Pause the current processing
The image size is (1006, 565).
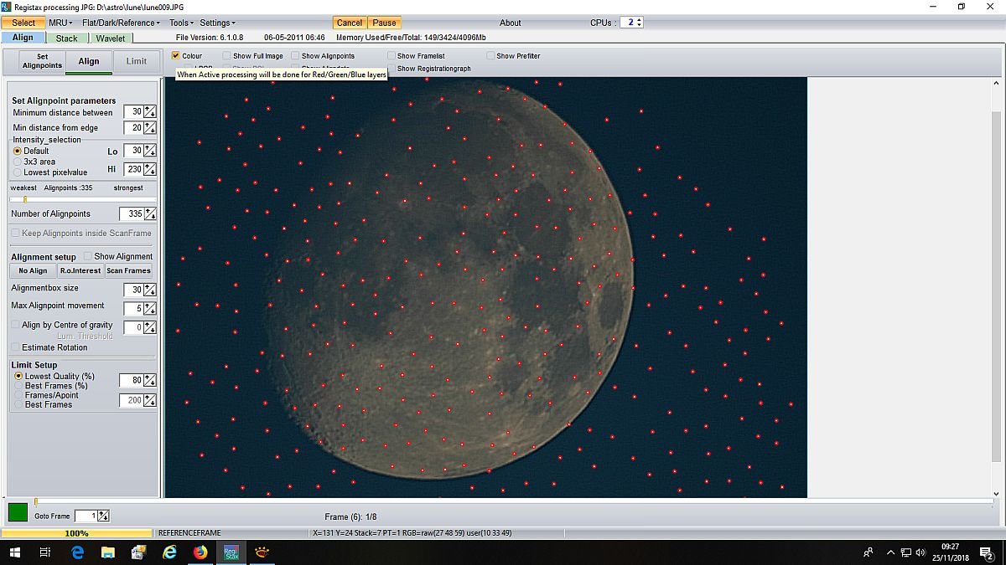tap(384, 23)
